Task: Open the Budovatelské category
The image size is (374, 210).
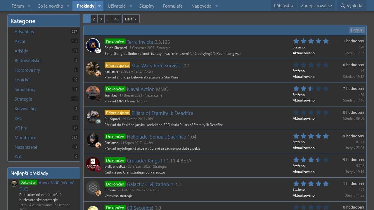Action: (27, 60)
